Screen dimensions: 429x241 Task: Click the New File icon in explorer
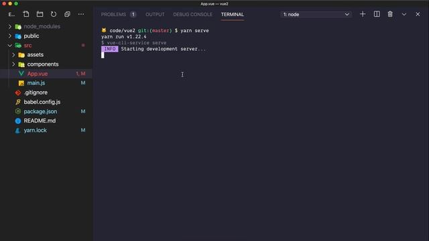click(26, 14)
